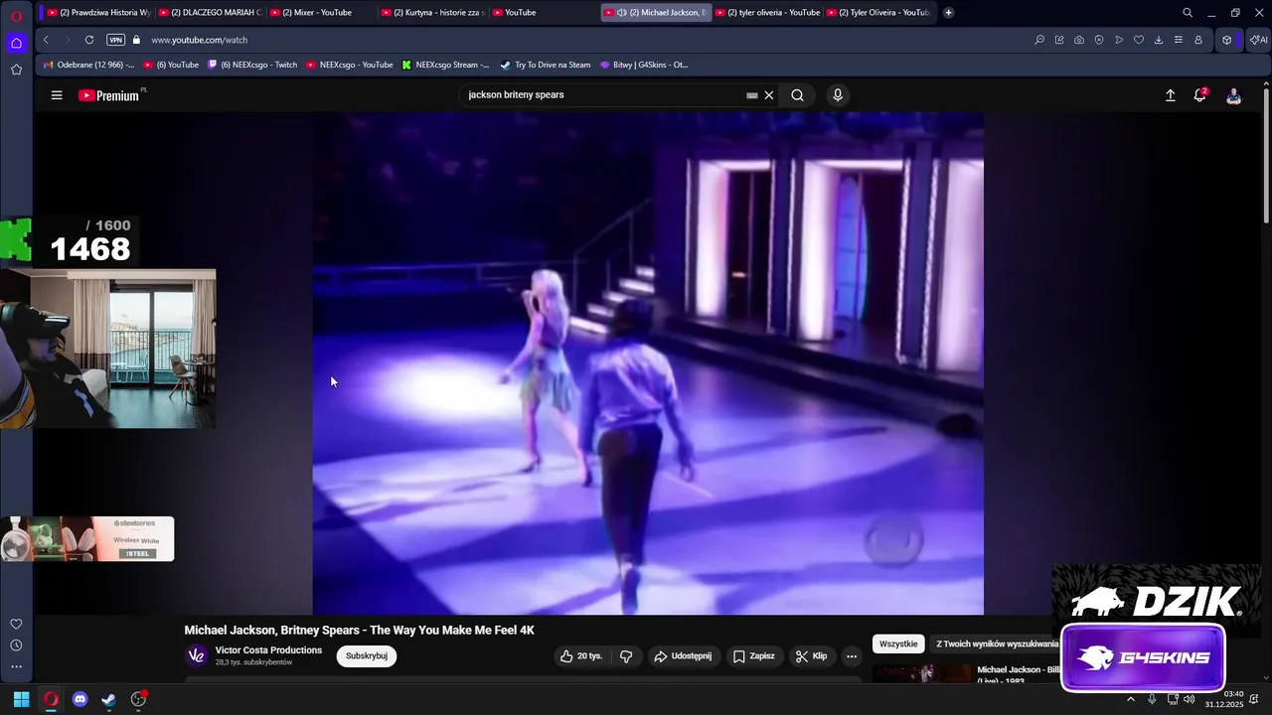Open Opera ad blocker shield icon

[x=1099, y=40]
